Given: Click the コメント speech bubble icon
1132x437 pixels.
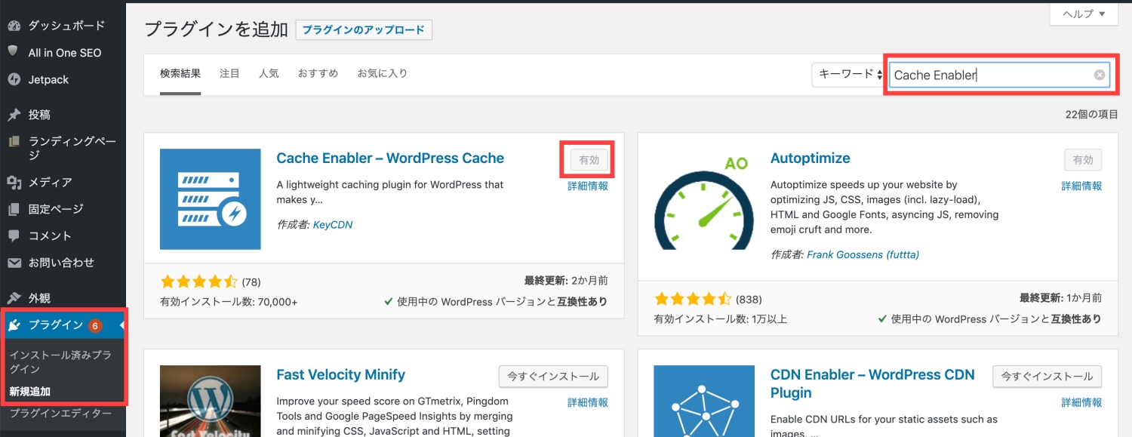Looking at the screenshot, I should coord(14,236).
